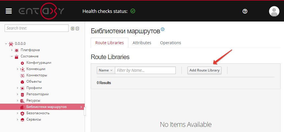
Task: Expand the Профили tree node
Action: tap(18, 88)
